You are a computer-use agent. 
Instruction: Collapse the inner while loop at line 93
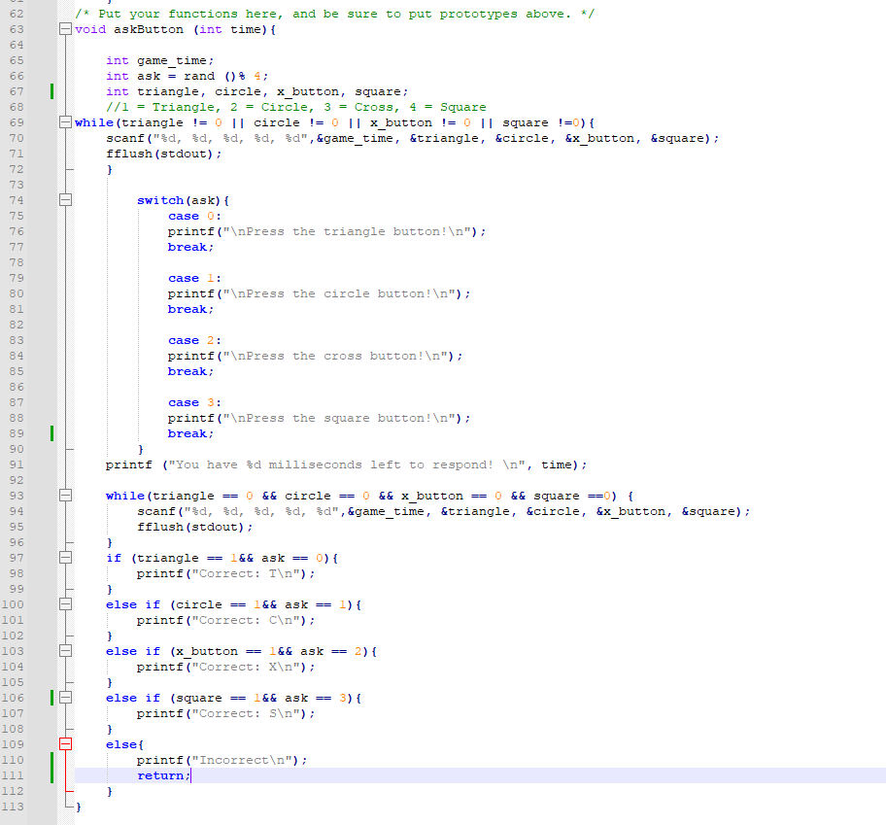(64, 495)
